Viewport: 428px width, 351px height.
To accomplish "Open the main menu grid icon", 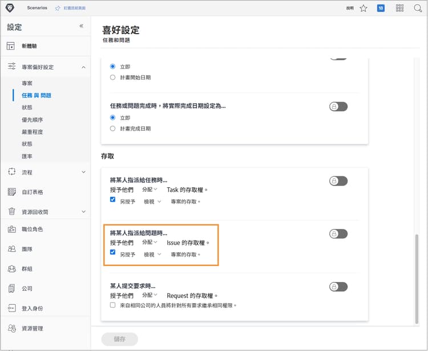I will (399, 8).
